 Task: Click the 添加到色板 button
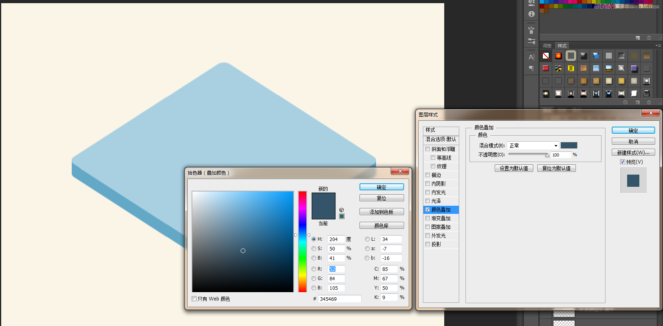coord(382,212)
